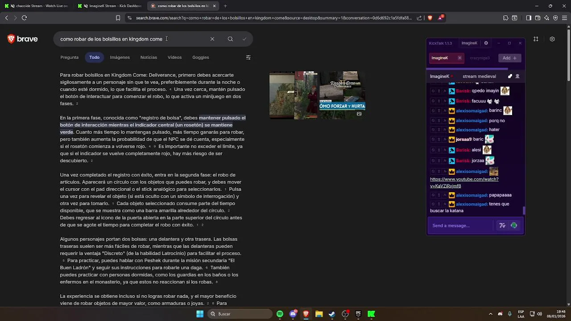Open File Explorer from the taskbar
The image size is (571, 321).
[x=319, y=314]
